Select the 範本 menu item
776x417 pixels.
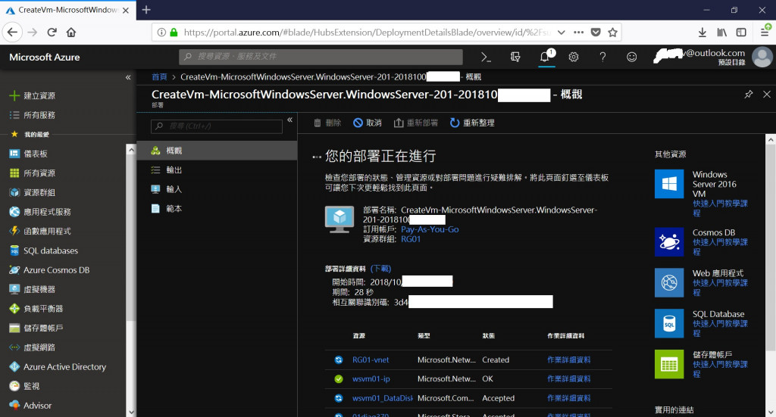click(217, 209)
